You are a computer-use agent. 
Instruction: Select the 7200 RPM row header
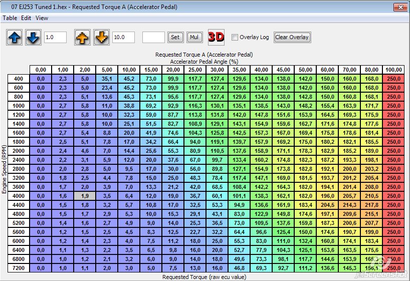click(x=19, y=268)
